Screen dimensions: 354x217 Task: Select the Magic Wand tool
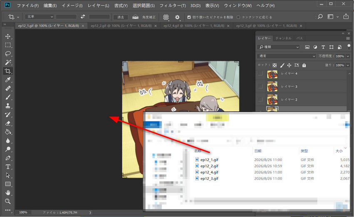pos(8,62)
